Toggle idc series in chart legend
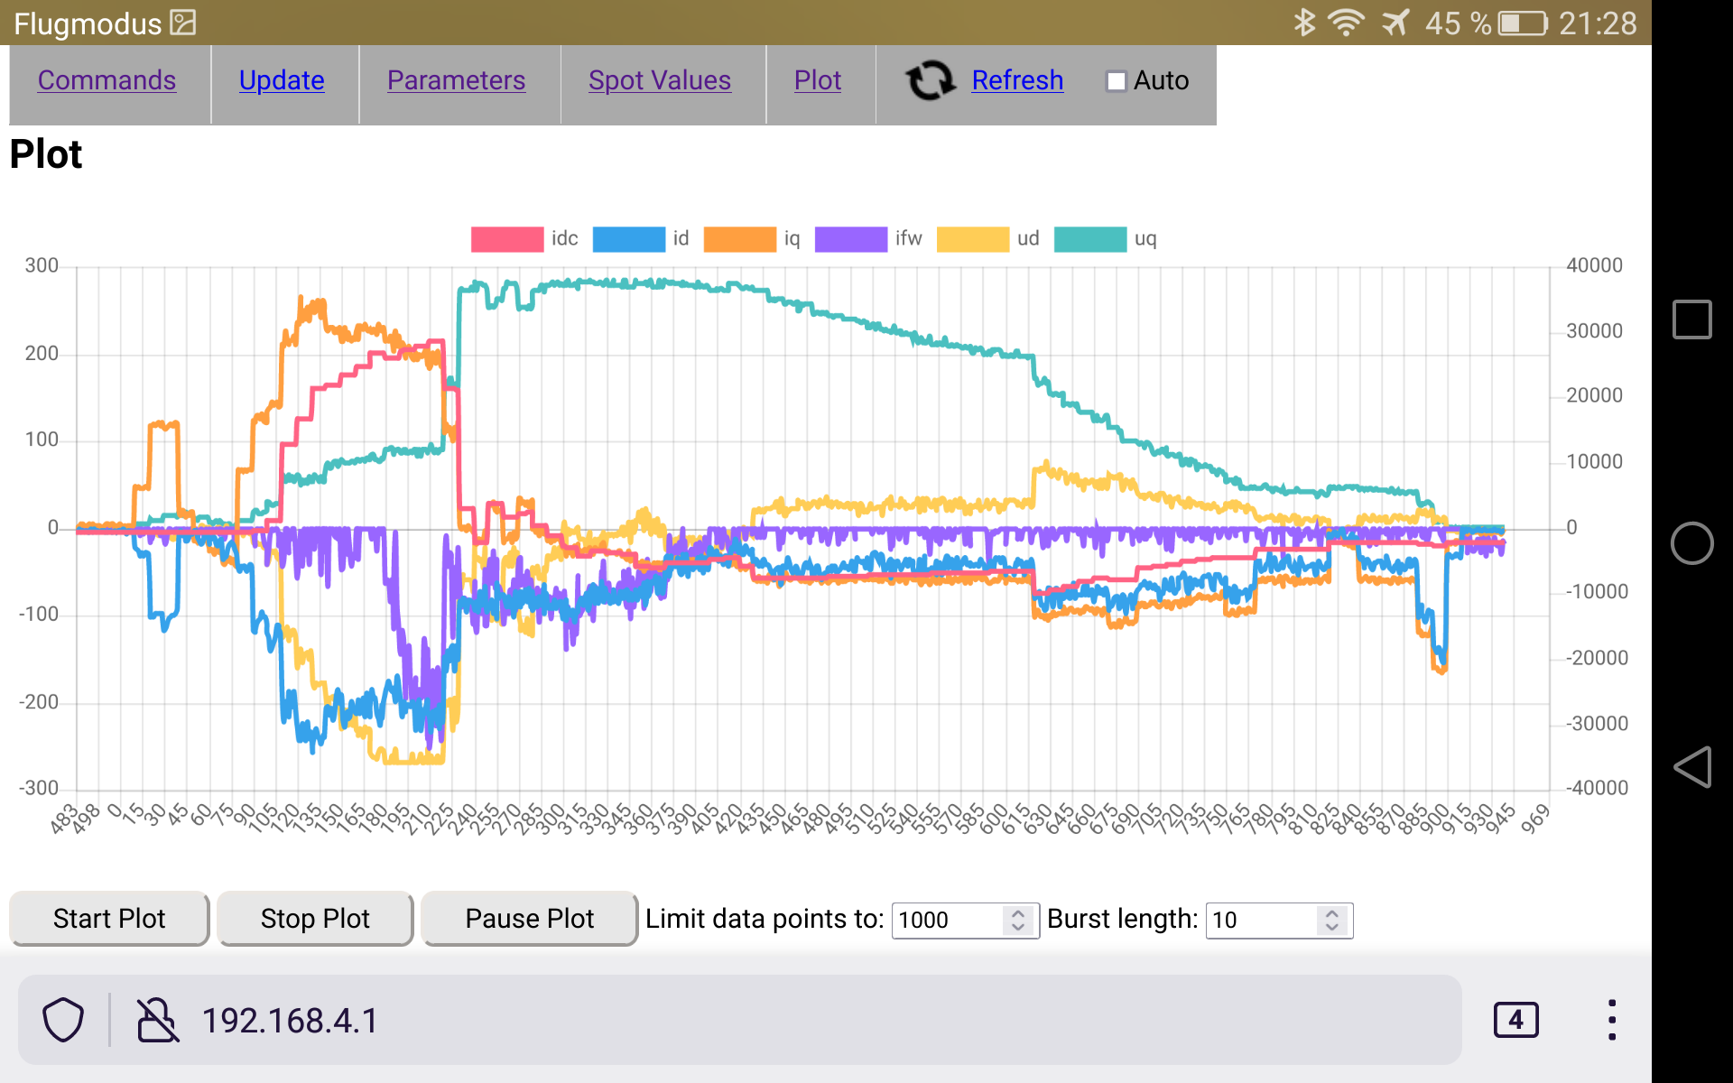 pyautogui.click(x=507, y=239)
